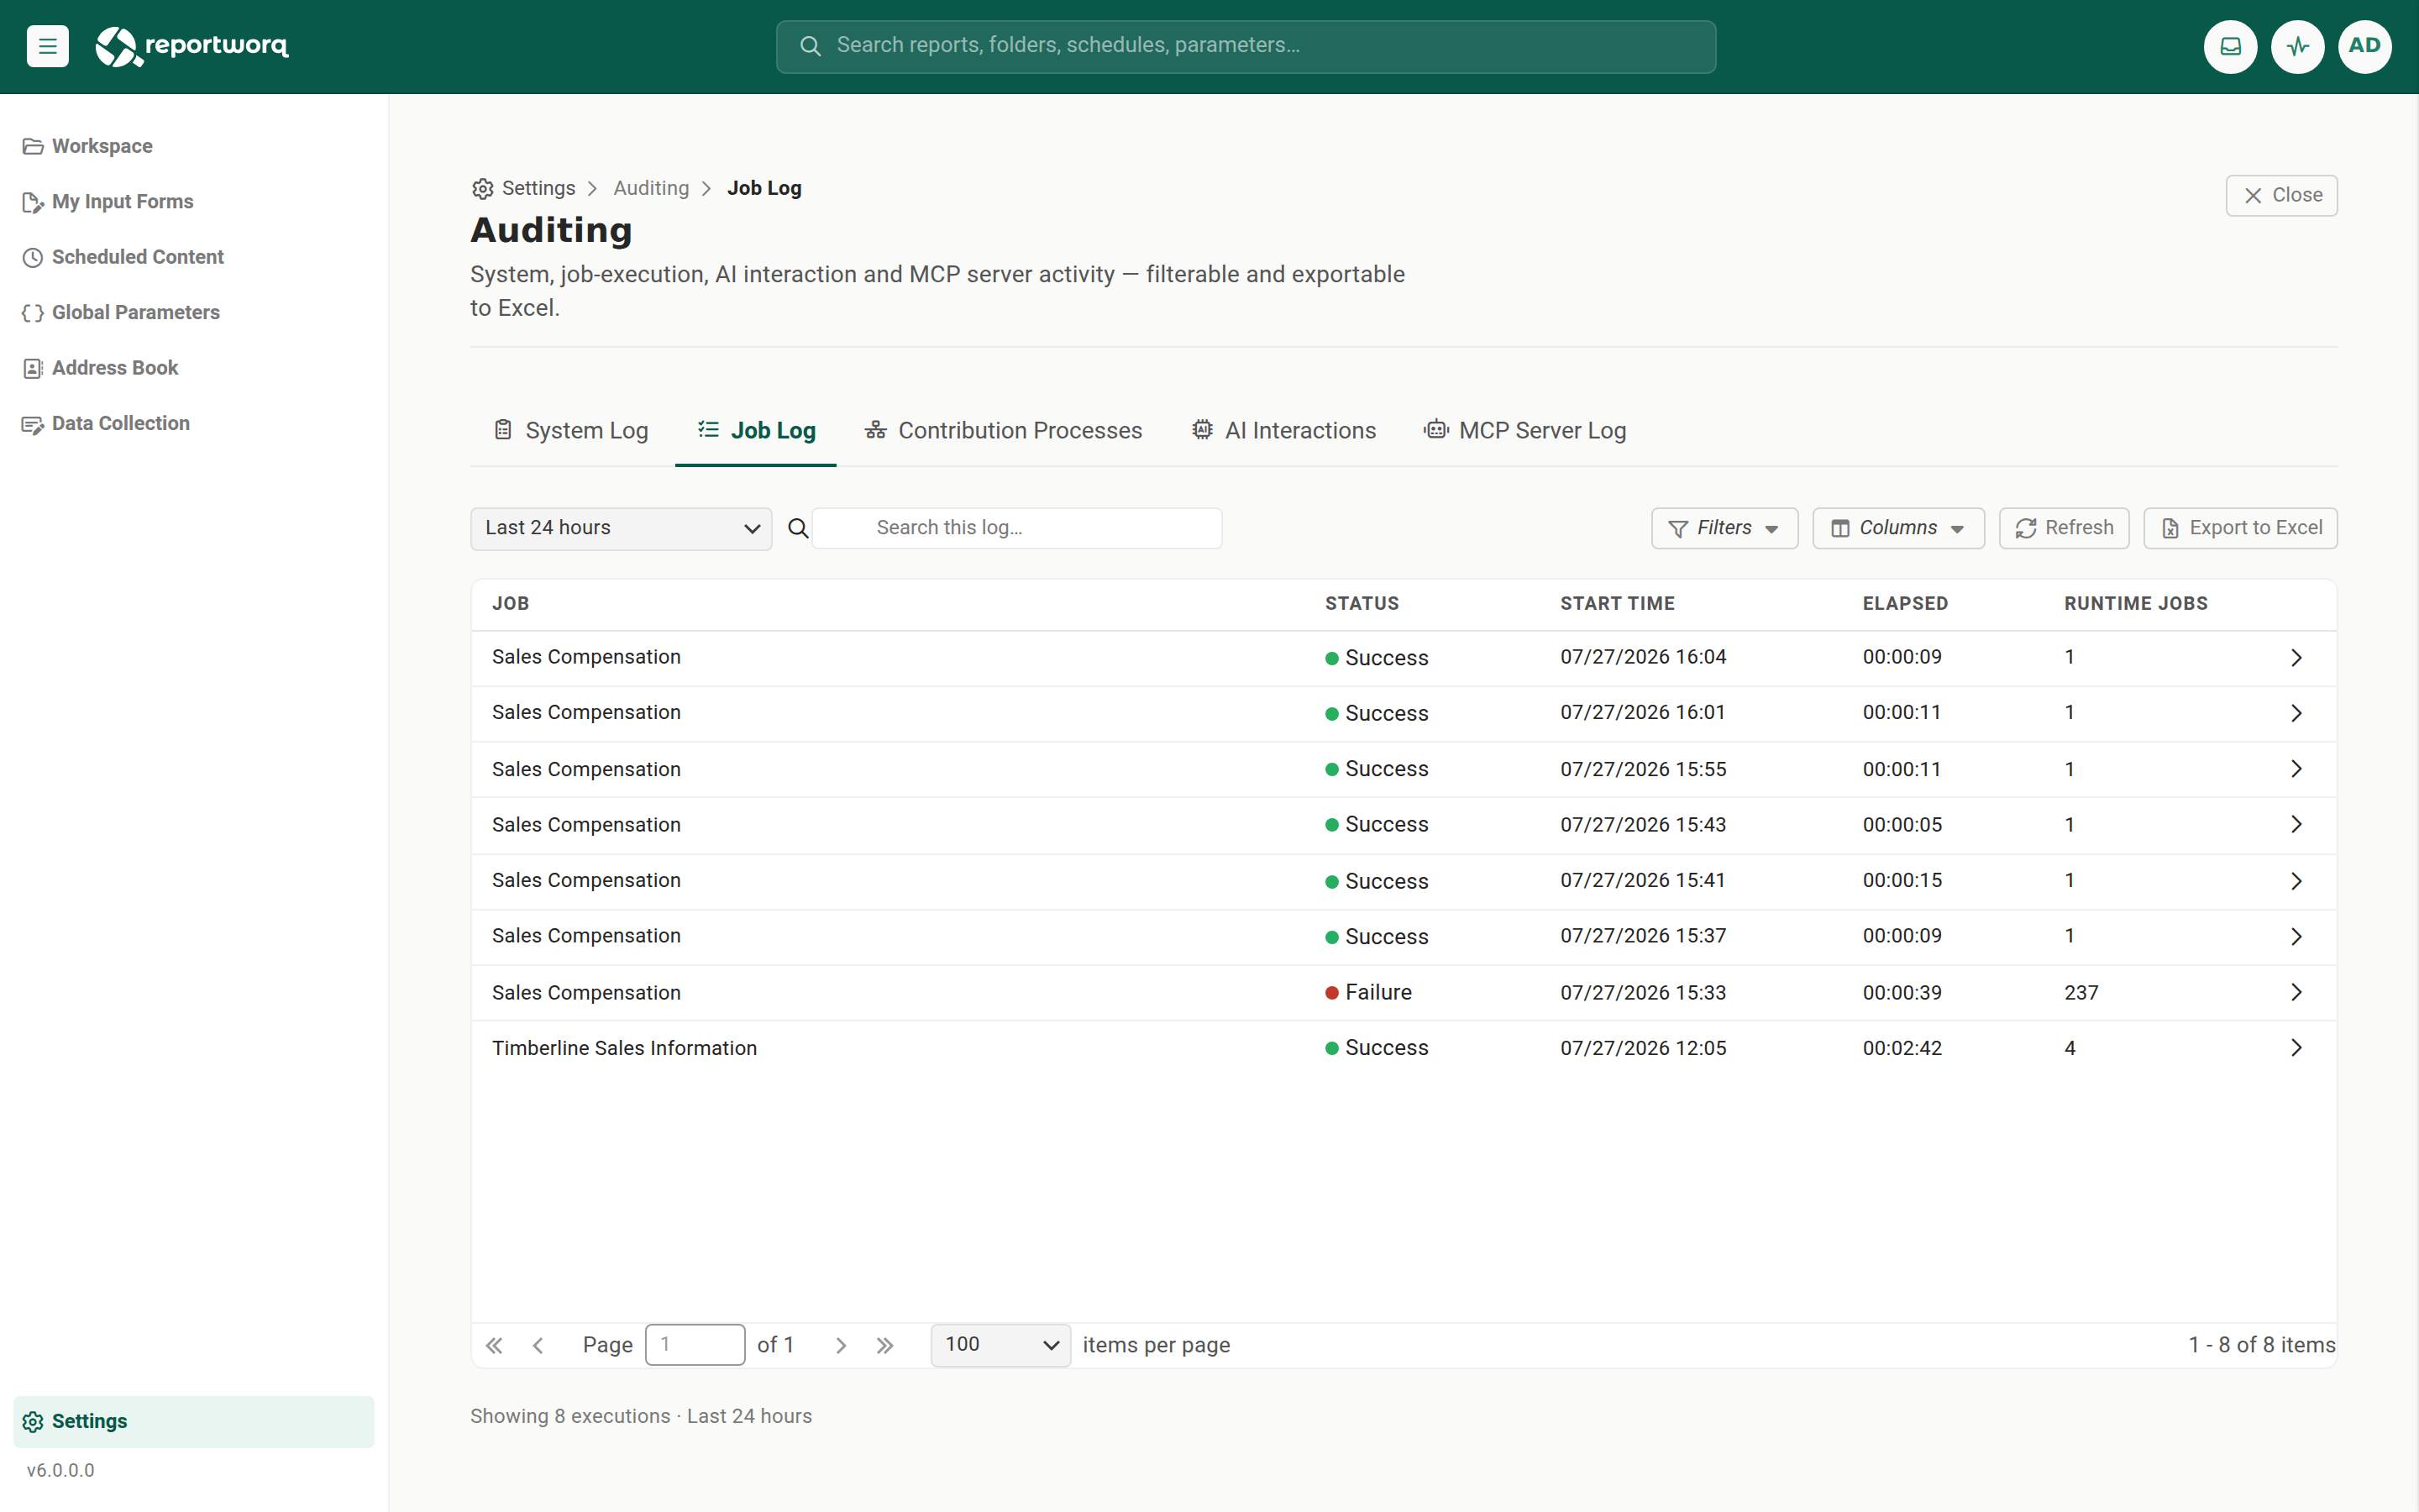Open details arrow for 16:01 execution

[x=2296, y=713]
